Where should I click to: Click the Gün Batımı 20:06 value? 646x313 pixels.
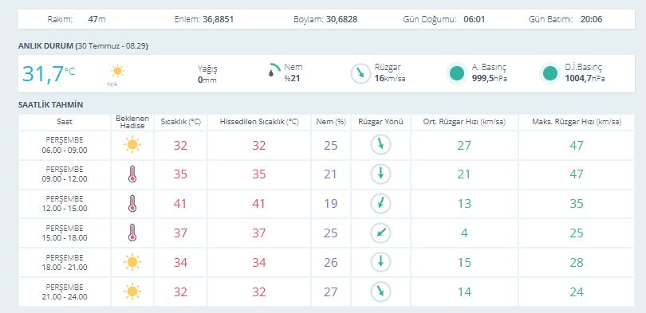(592, 19)
